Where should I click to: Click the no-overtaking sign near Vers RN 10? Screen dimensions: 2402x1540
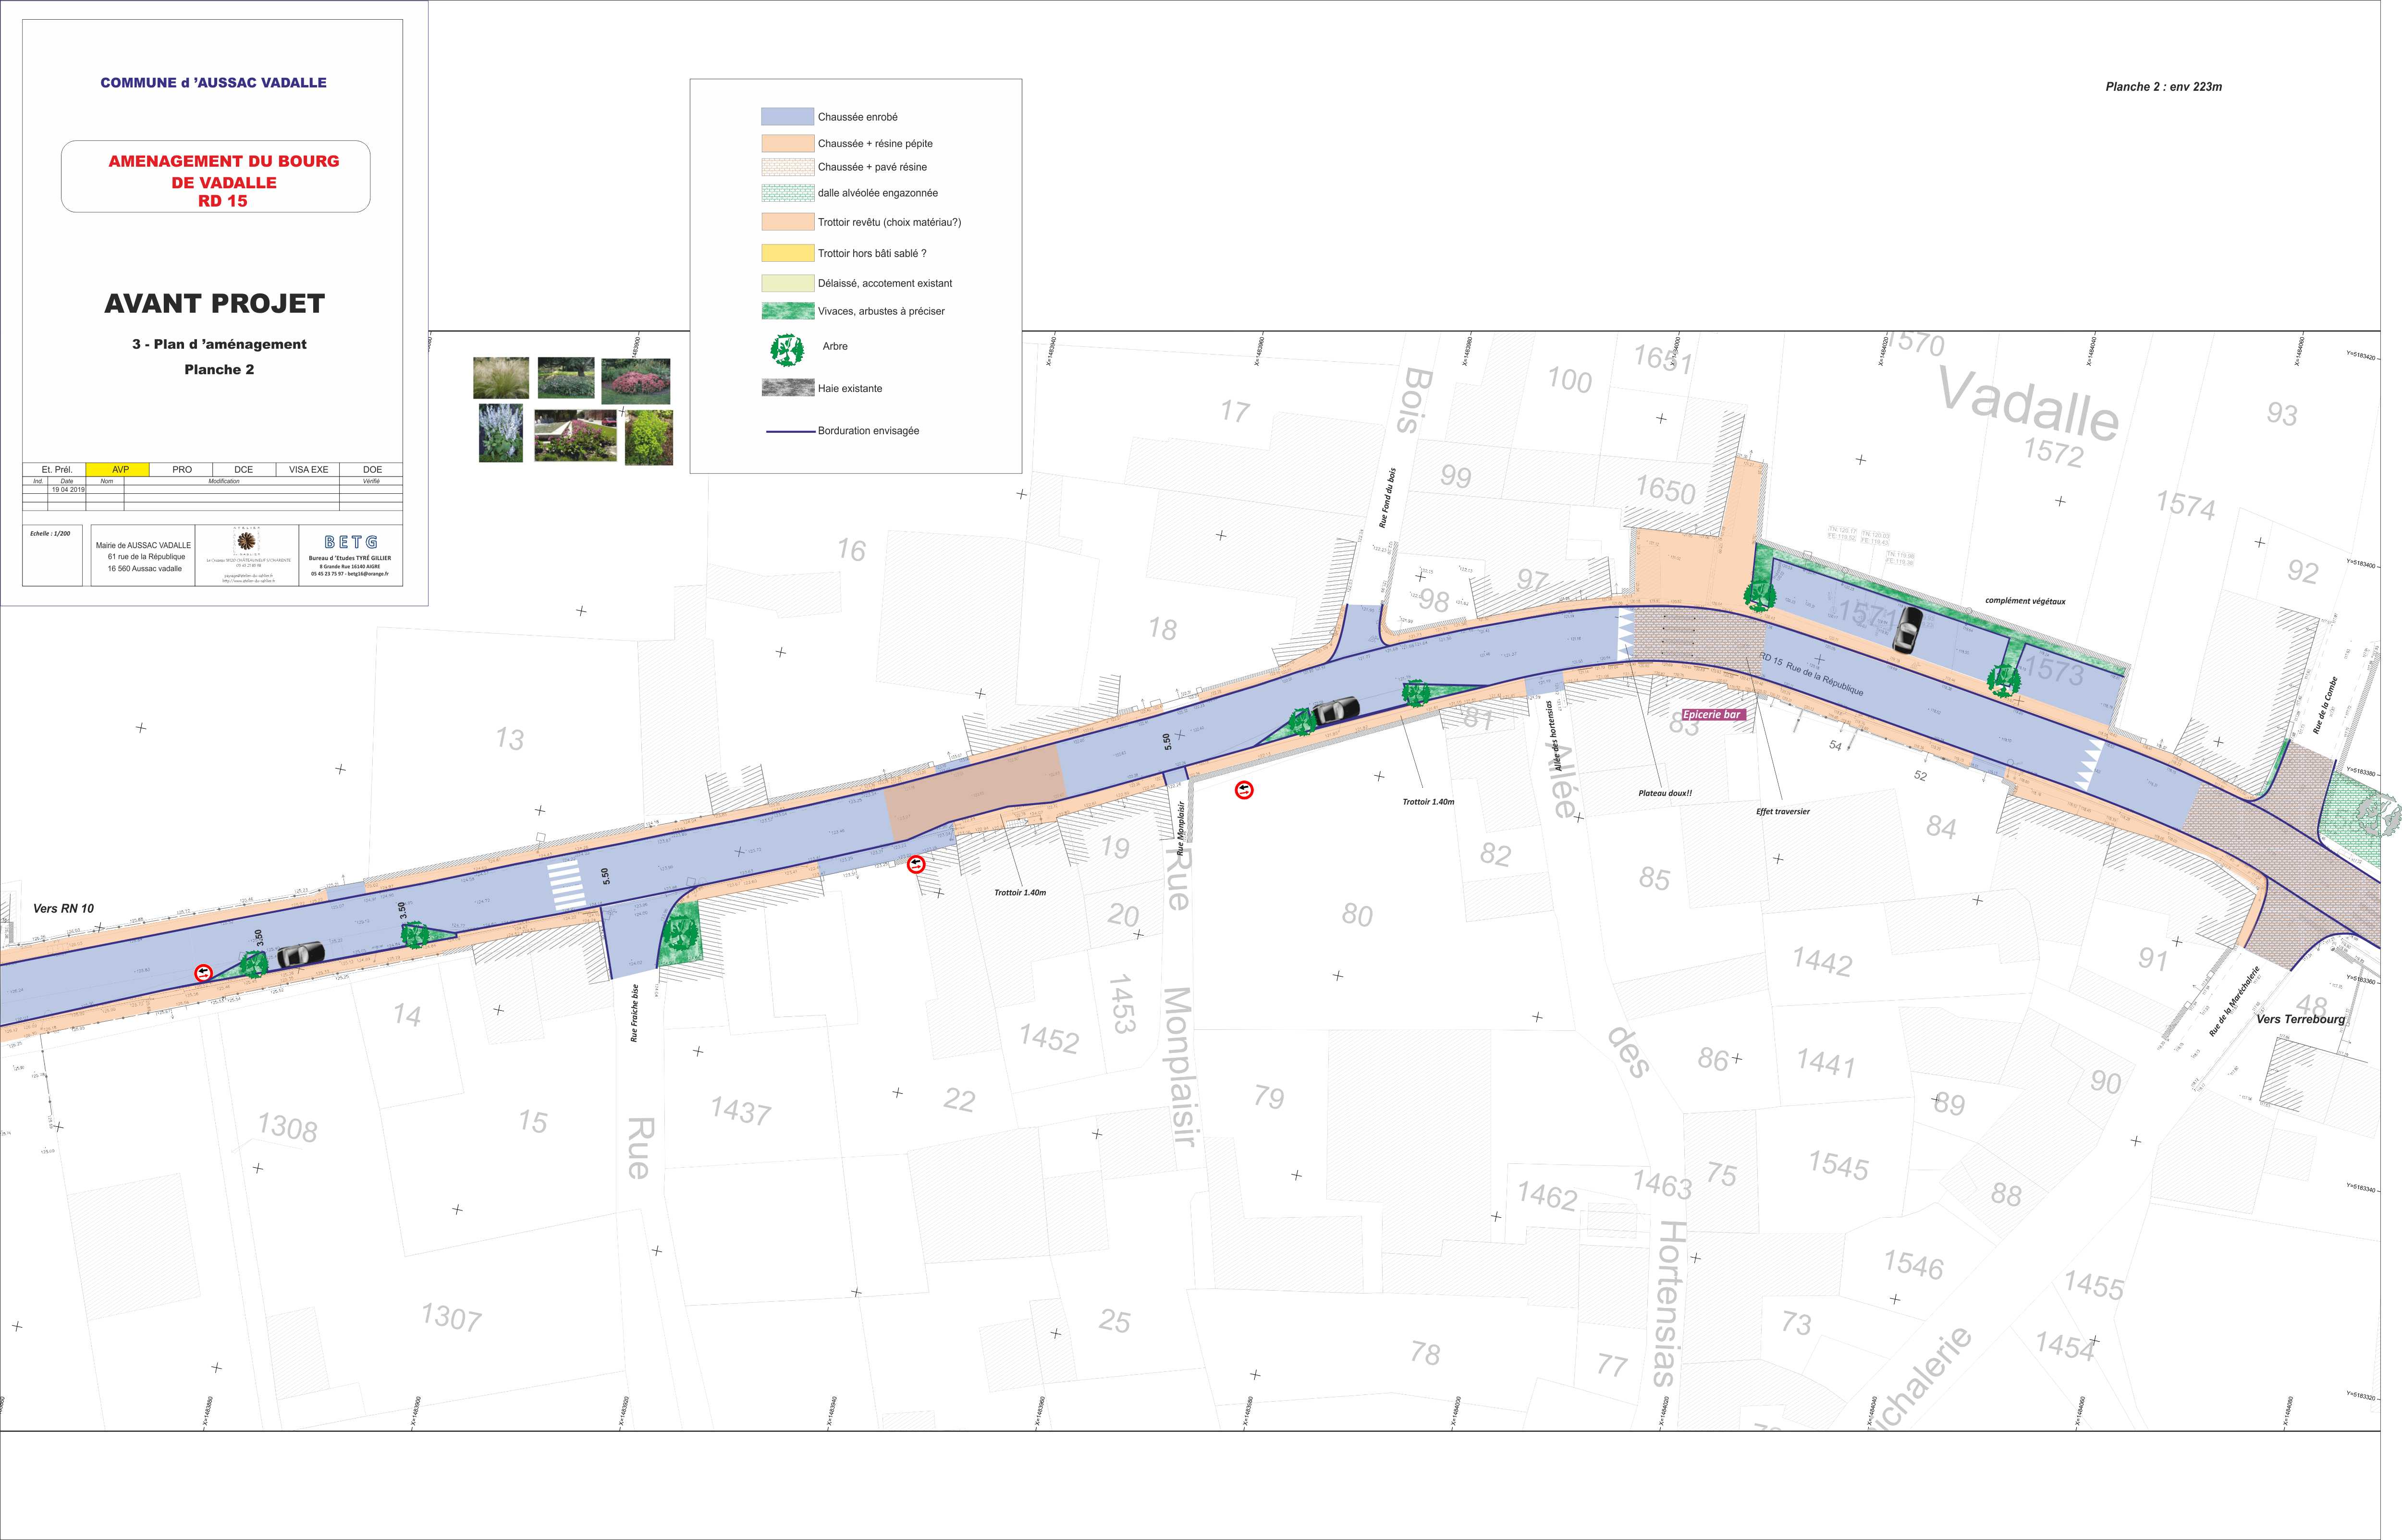point(204,972)
